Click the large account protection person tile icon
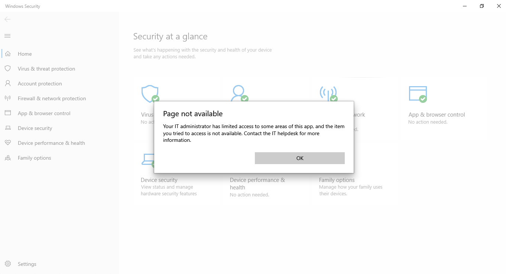506x274 pixels. point(239,93)
